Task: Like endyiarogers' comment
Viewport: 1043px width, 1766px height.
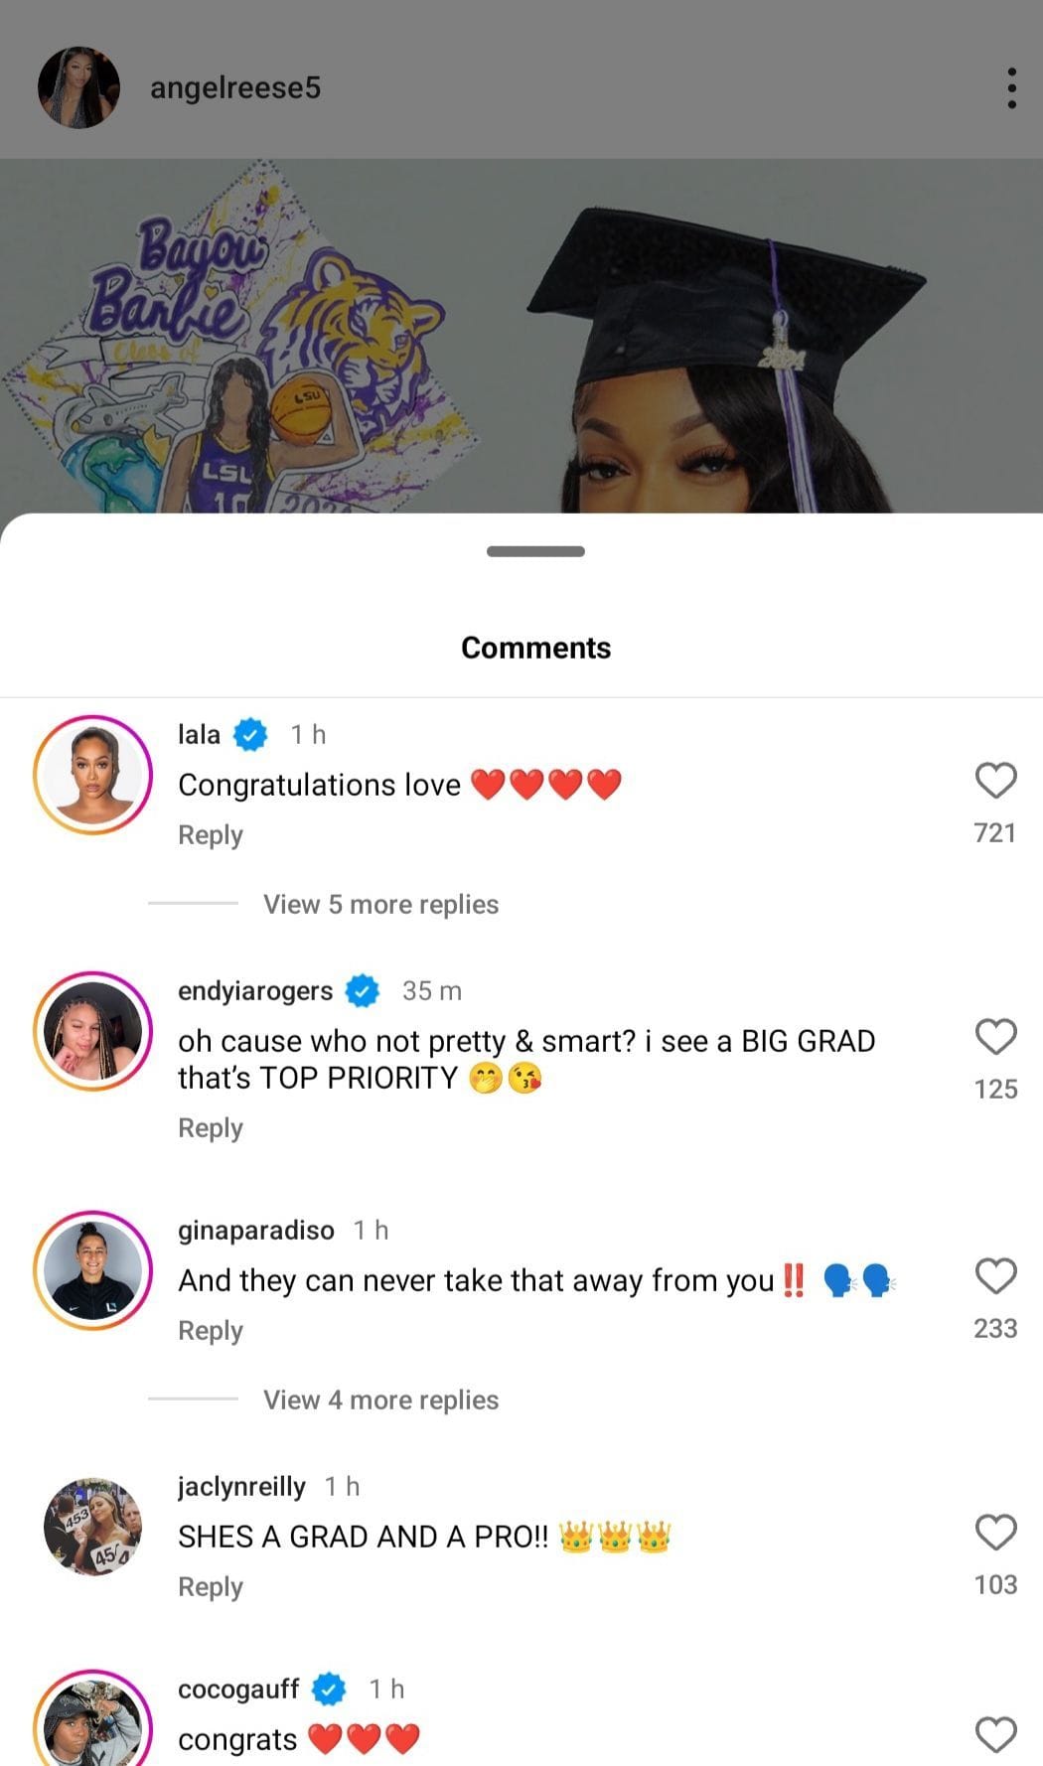Action: click(994, 1038)
